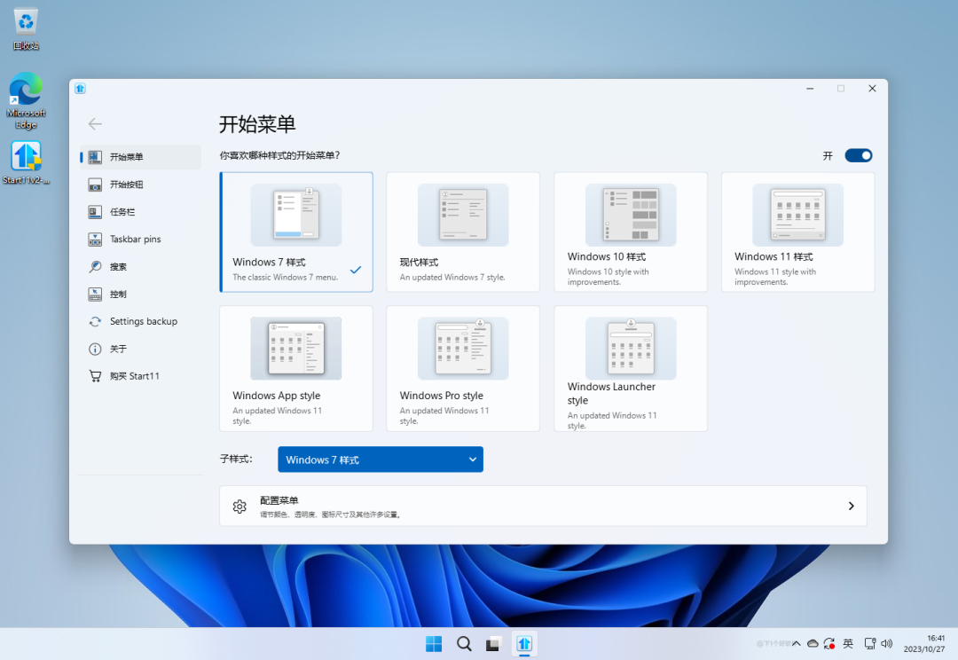Viewport: 958px width, 660px height.
Task: Open the 关于 info page
Action: [x=117, y=350]
